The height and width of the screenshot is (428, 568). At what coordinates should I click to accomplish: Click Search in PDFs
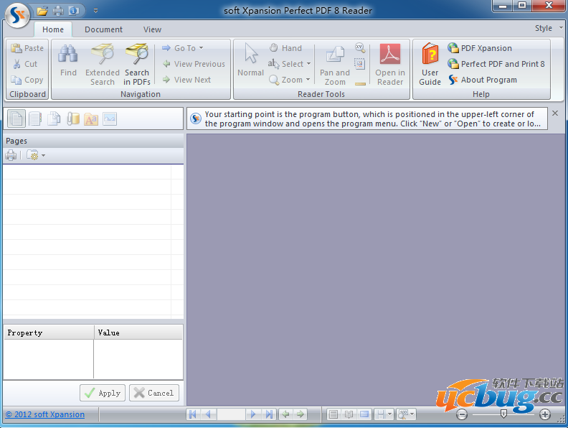[x=137, y=64]
